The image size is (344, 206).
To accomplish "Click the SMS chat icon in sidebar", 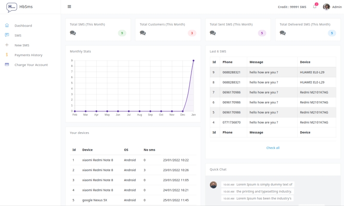I will coord(7,35).
